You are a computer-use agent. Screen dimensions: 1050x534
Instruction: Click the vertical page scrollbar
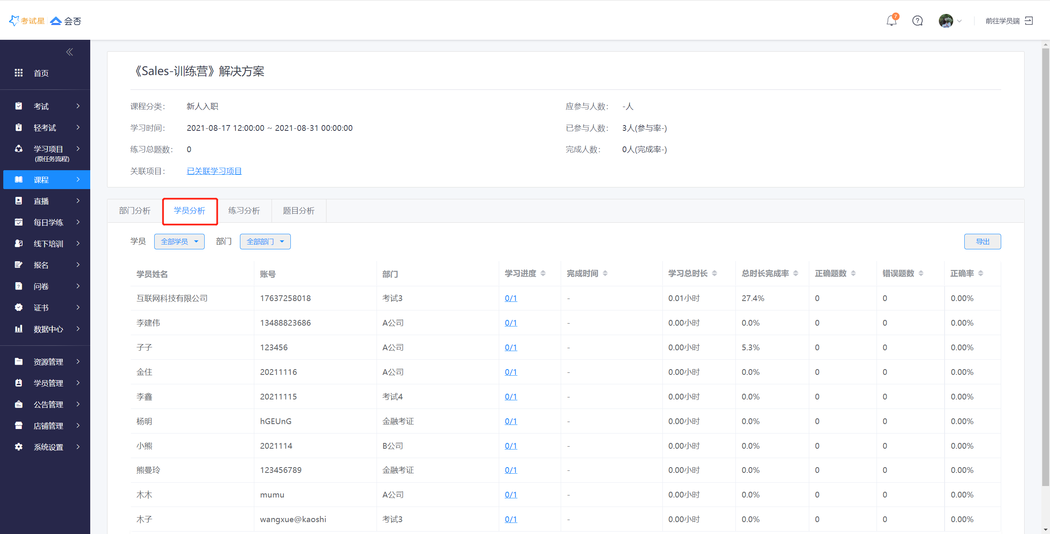pyautogui.click(x=1045, y=267)
